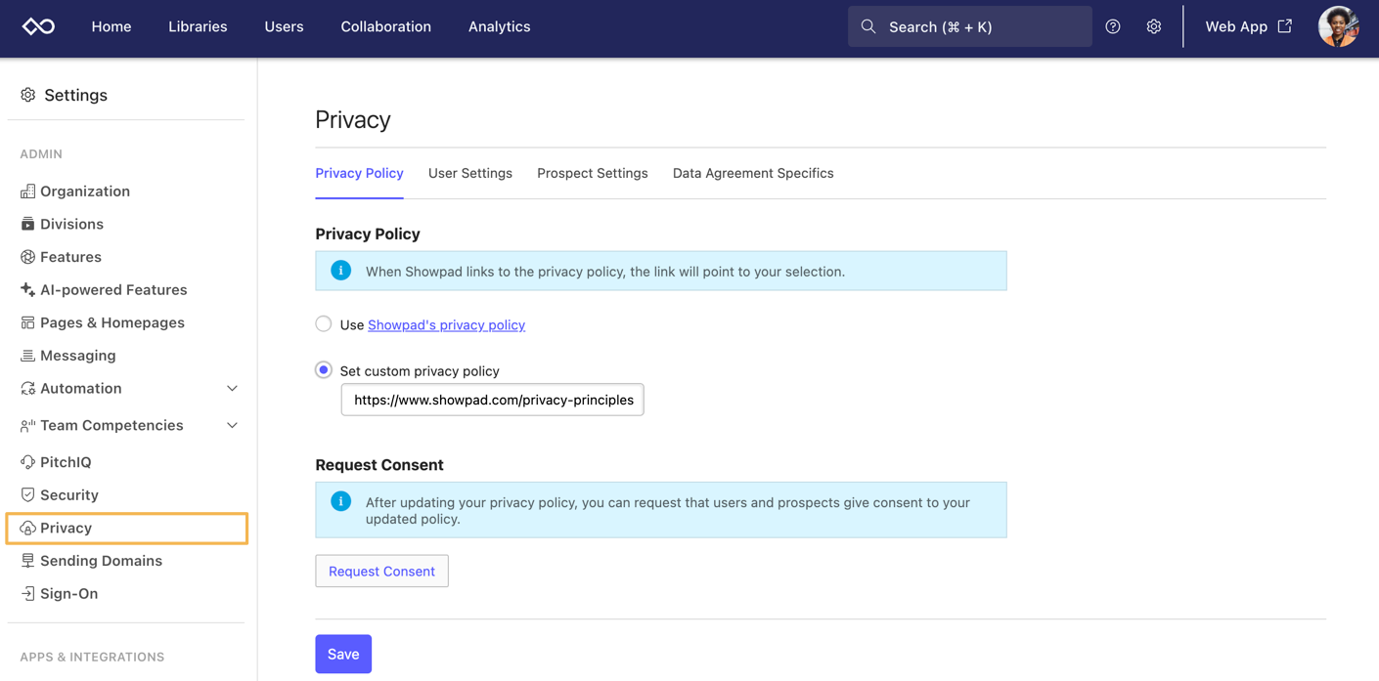Click the Divisions sidebar icon
Viewport: 1379px width, 681px height.
click(x=27, y=224)
